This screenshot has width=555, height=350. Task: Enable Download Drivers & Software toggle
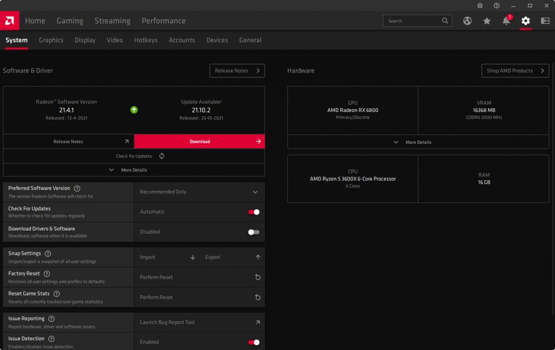(x=254, y=232)
